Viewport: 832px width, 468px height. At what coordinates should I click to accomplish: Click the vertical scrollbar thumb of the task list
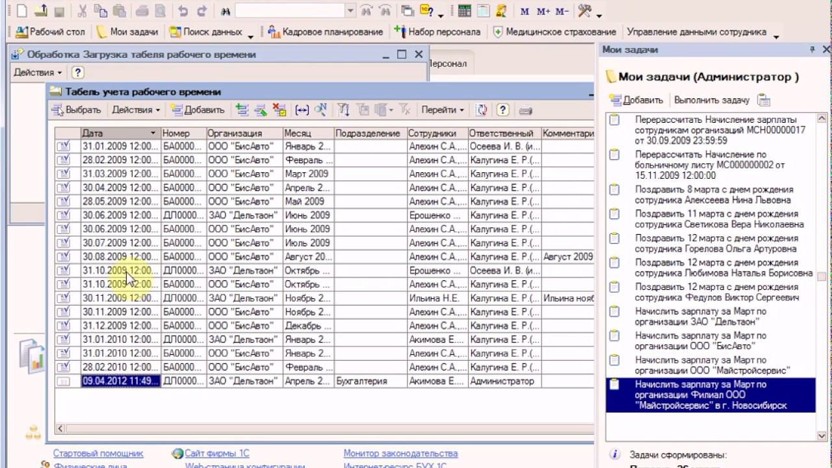click(x=822, y=277)
